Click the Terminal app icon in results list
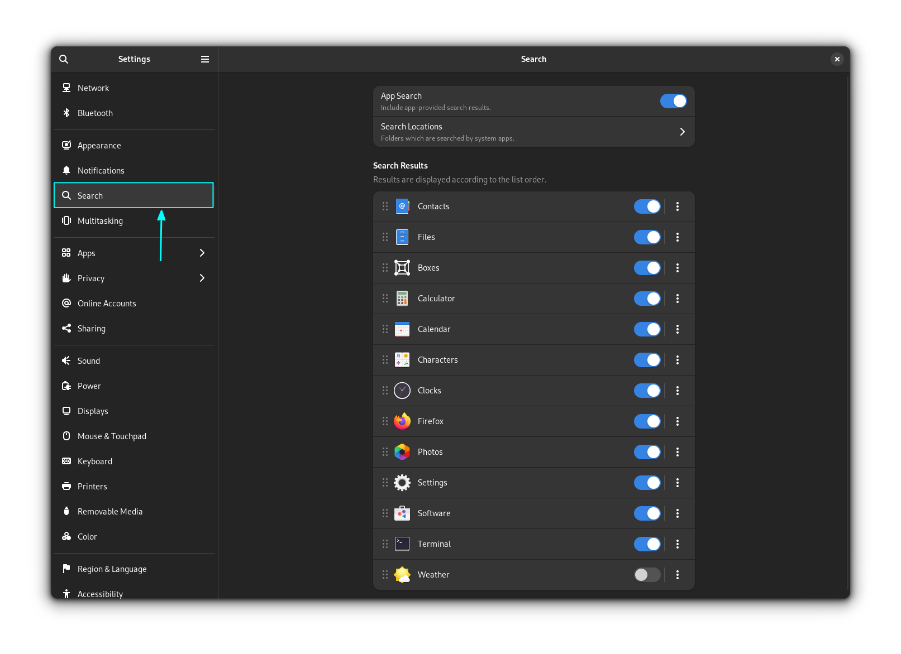The width and height of the screenshot is (901, 654). click(402, 544)
